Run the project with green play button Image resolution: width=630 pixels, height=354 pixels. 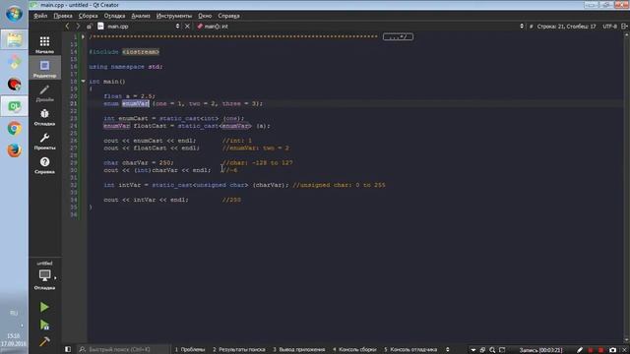tap(44, 307)
